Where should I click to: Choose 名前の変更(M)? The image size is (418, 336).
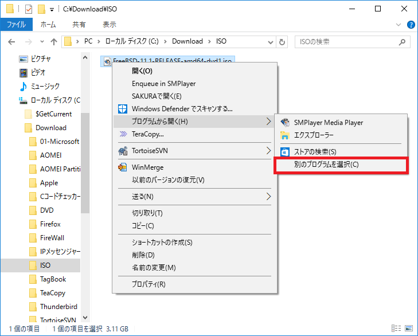[194, 268]
